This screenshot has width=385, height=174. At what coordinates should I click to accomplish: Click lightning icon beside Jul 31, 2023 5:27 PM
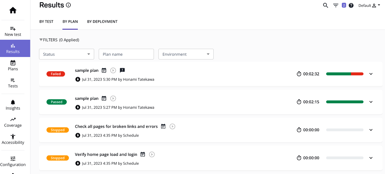pyautogui.click(x=78, y=107)
